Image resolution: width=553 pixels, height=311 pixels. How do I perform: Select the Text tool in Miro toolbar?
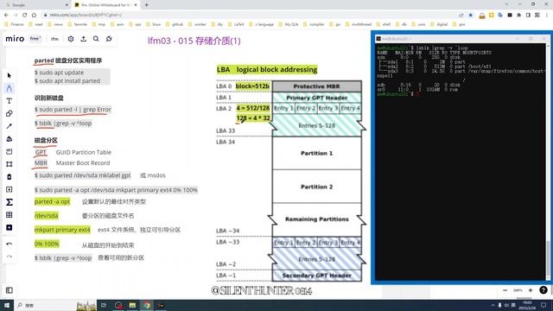pos(10,101)
